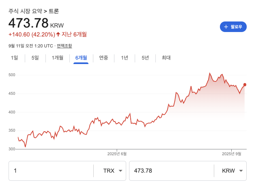Switch to the 연중 tab
Image resolution: width=254 pixels, height=184 pixels.
tap(103, 58)
